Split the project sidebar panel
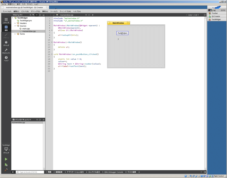227x178 pixels. pos(40,15)
